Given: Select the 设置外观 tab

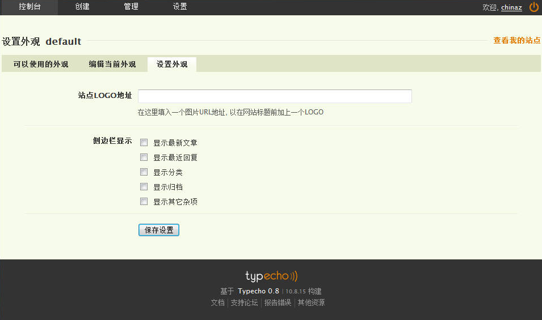Looking at the screenshot, I should tap(172, 64).
